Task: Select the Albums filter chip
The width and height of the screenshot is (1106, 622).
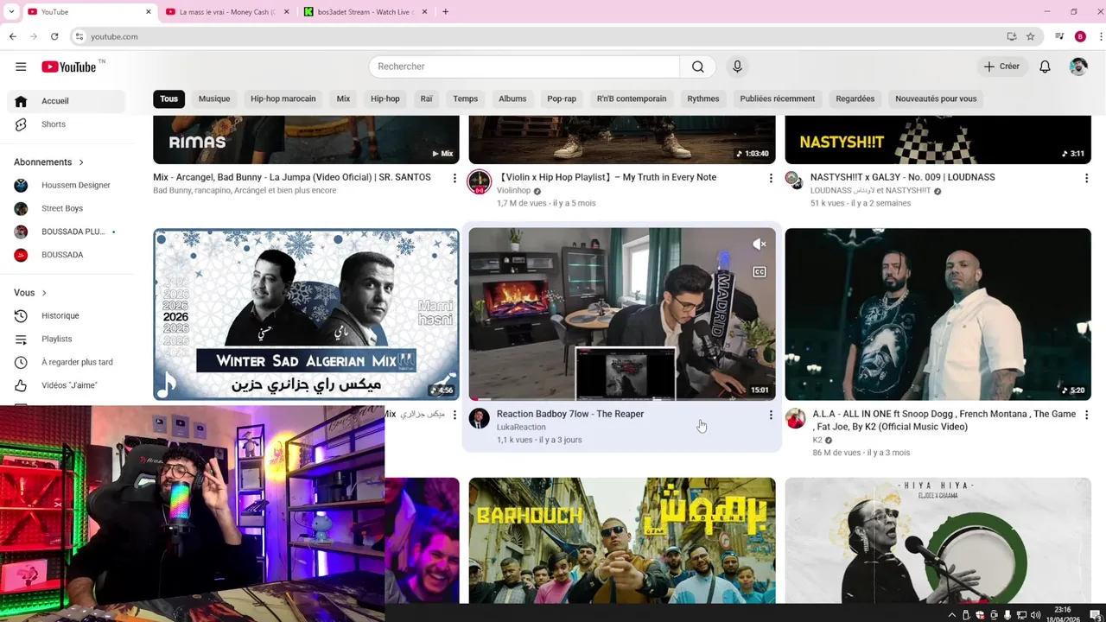Action: [512, 98]
